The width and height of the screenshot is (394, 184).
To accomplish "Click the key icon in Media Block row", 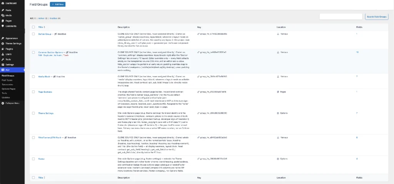I will [x=199, y=76].
